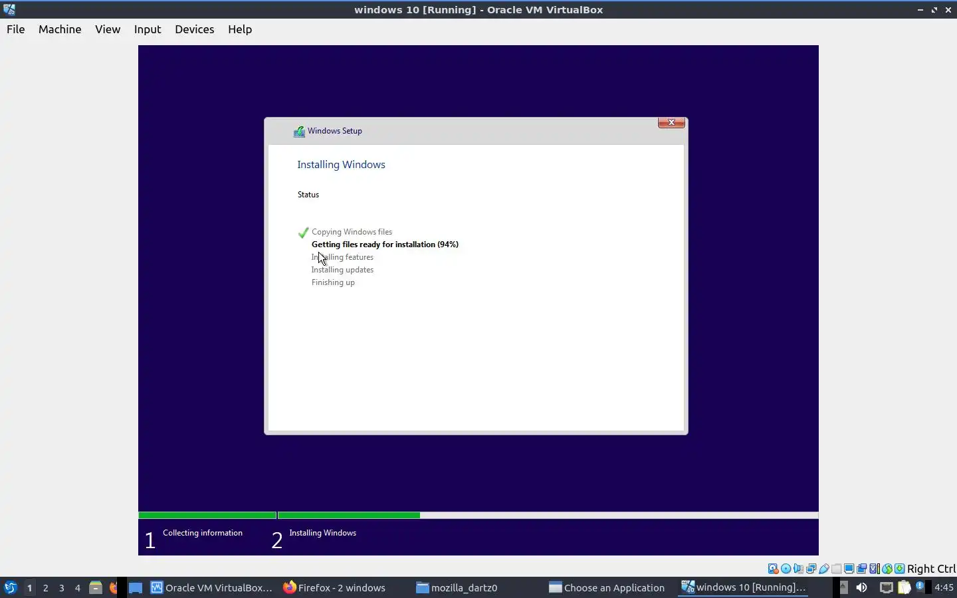Click the volume speaker tray icon
957x598 pixels.
click(861, 587)
